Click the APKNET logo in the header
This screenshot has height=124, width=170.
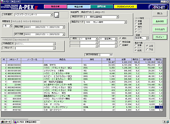(x=158, y=7)
